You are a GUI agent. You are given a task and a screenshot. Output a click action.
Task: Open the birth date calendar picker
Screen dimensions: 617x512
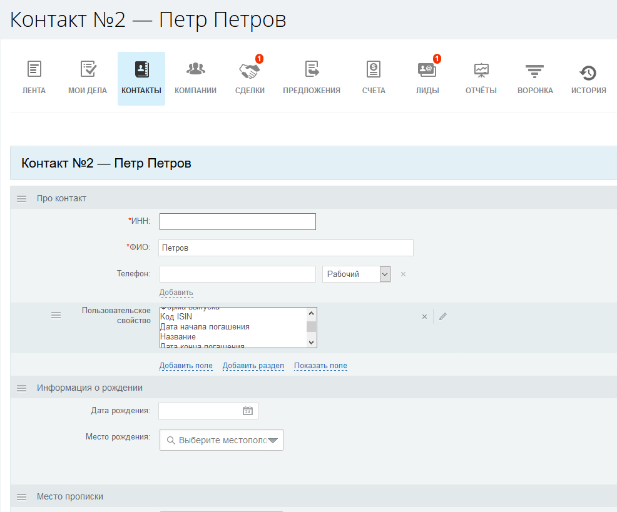tap(248, 411)
